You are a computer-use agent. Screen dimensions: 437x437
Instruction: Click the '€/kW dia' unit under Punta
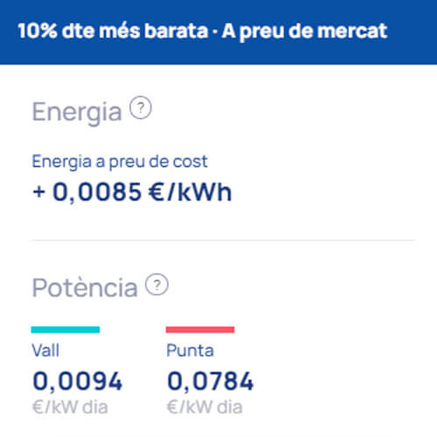click(x=205, y=407)
